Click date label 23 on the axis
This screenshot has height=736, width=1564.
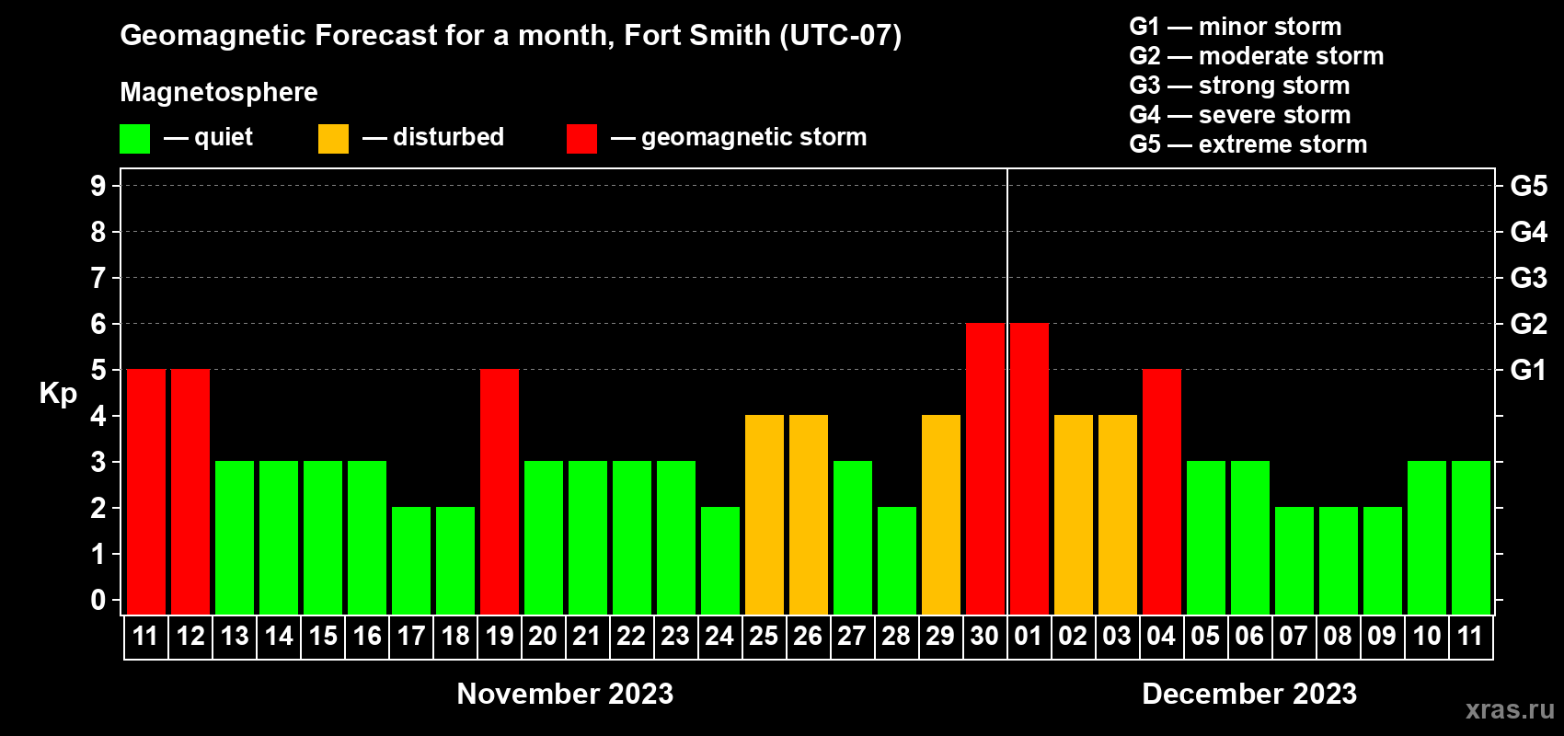675,637
